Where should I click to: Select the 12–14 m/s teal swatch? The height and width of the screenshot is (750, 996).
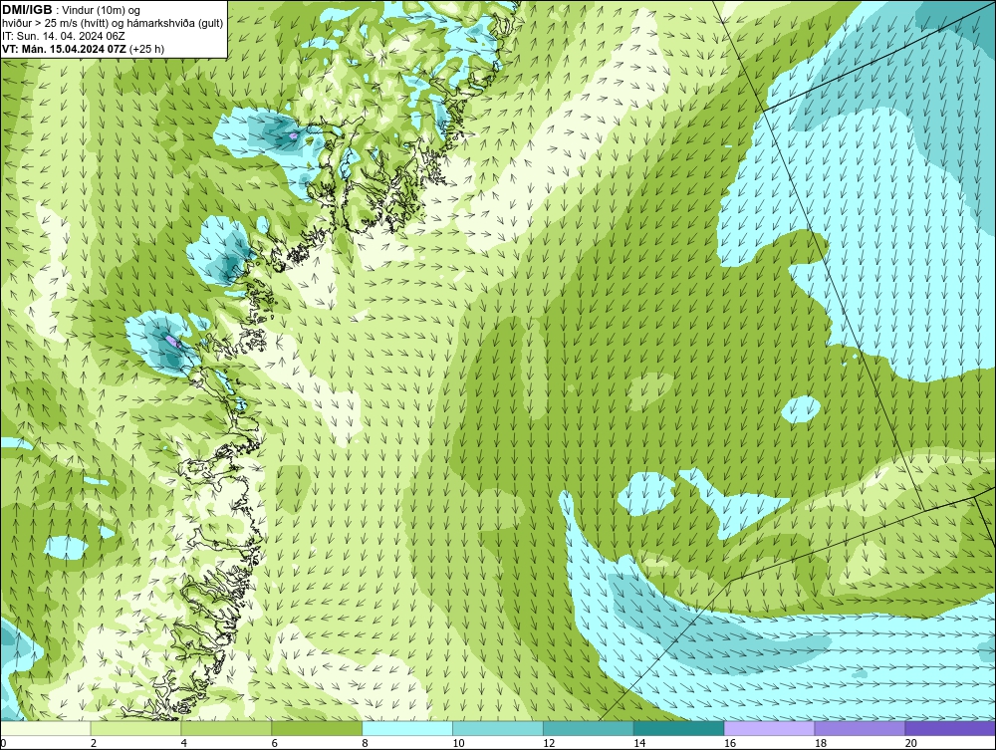589,728
